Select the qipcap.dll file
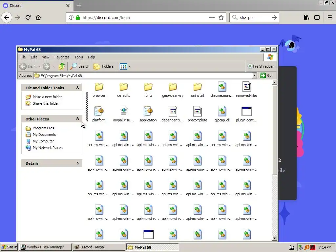The height and width of the screenshot is (252, 336). pyautogui.click(x=222, y=114)
